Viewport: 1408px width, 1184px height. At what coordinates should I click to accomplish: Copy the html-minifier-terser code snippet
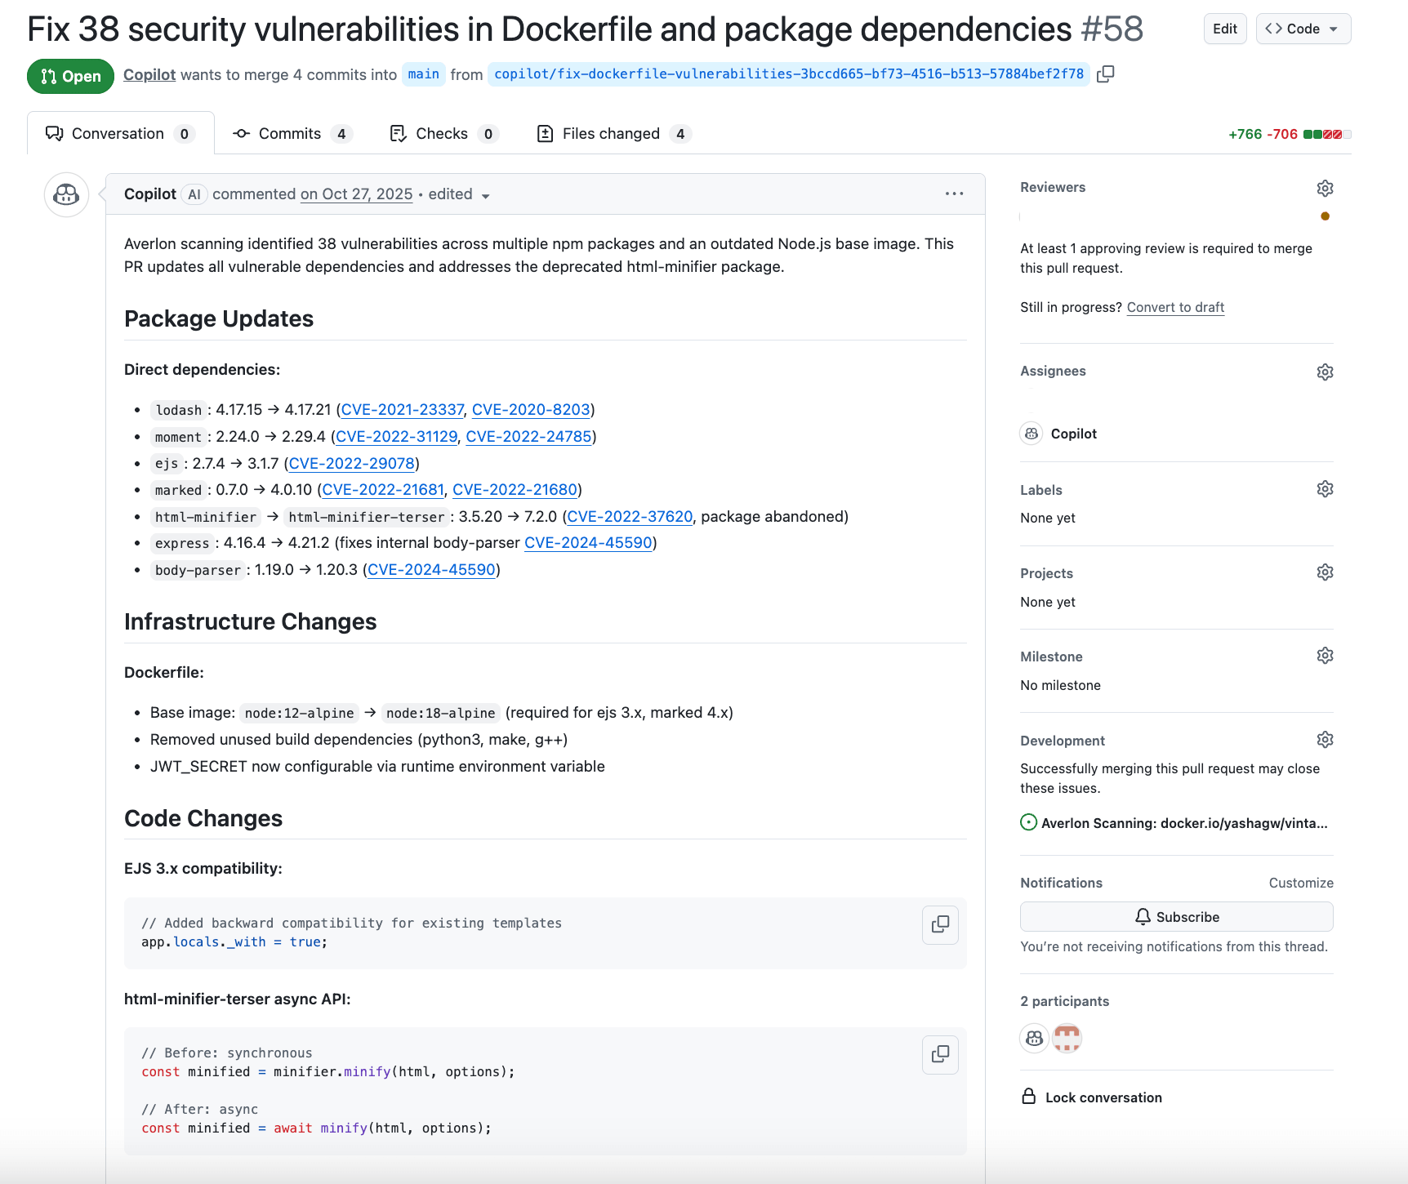(x=940, y=1054)
